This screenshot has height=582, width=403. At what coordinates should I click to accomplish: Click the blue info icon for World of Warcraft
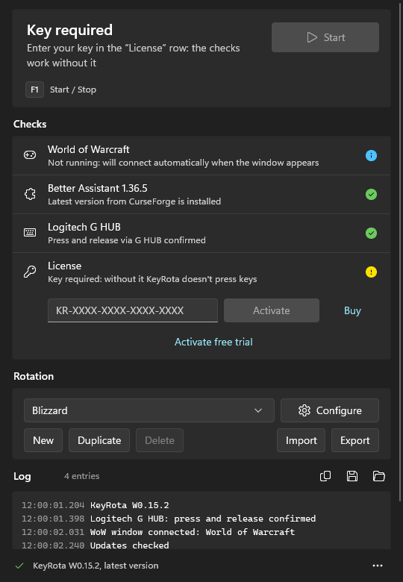coord(371,155)
